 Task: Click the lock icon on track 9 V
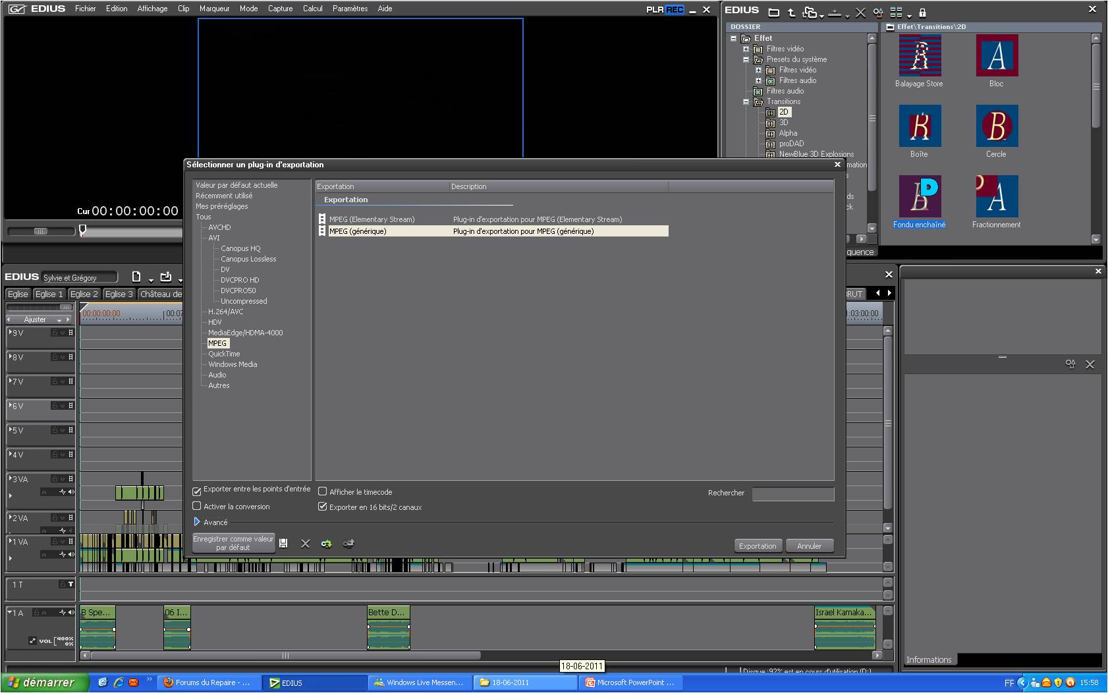tap(55, 333)
